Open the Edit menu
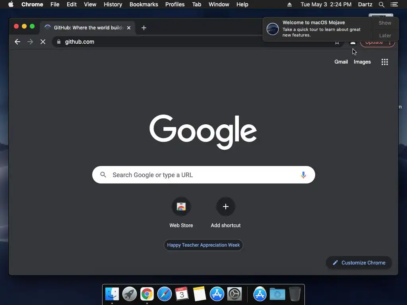 72,4
